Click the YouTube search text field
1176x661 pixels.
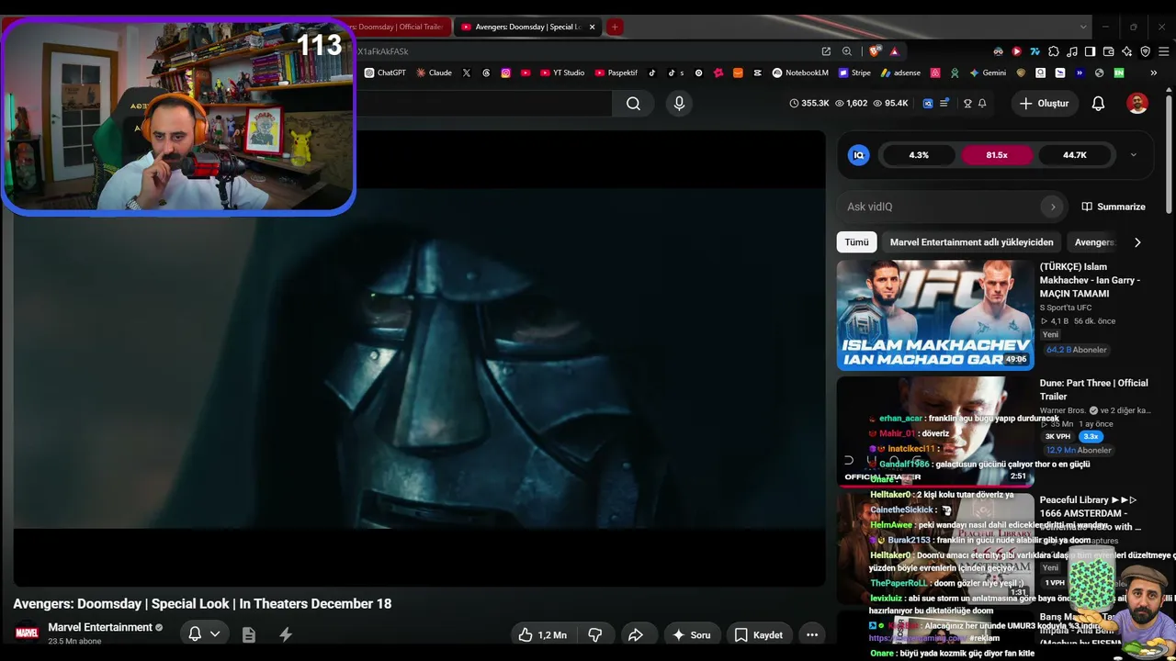pos(483,104)
